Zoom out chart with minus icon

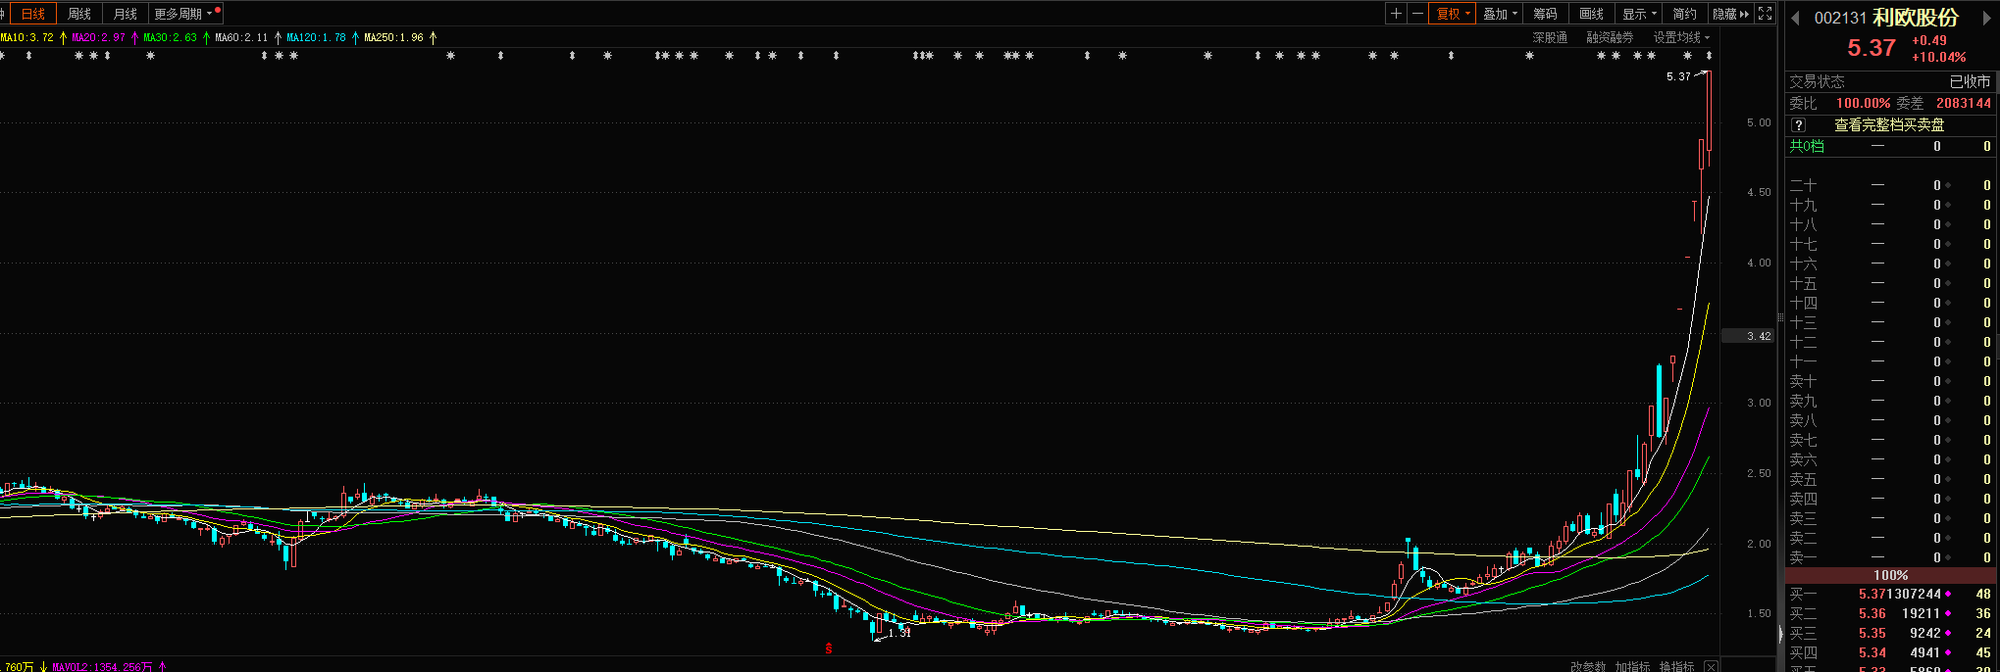[1417, 14]
